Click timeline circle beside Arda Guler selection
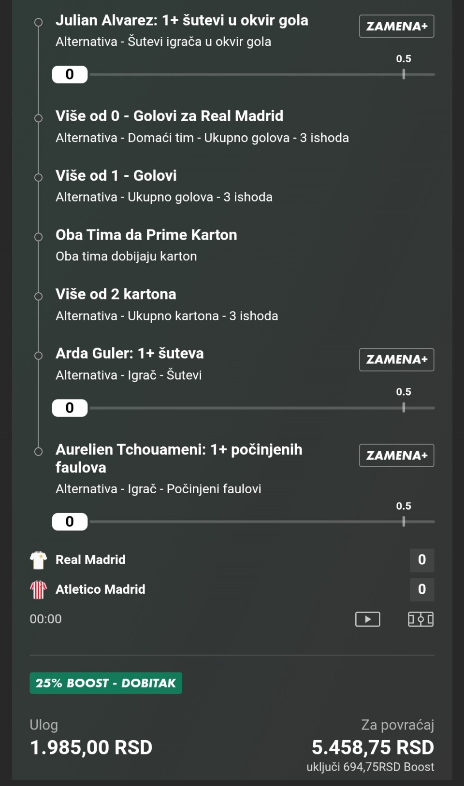The width and height of the screenshot is (464, 786). coord(38,356)
